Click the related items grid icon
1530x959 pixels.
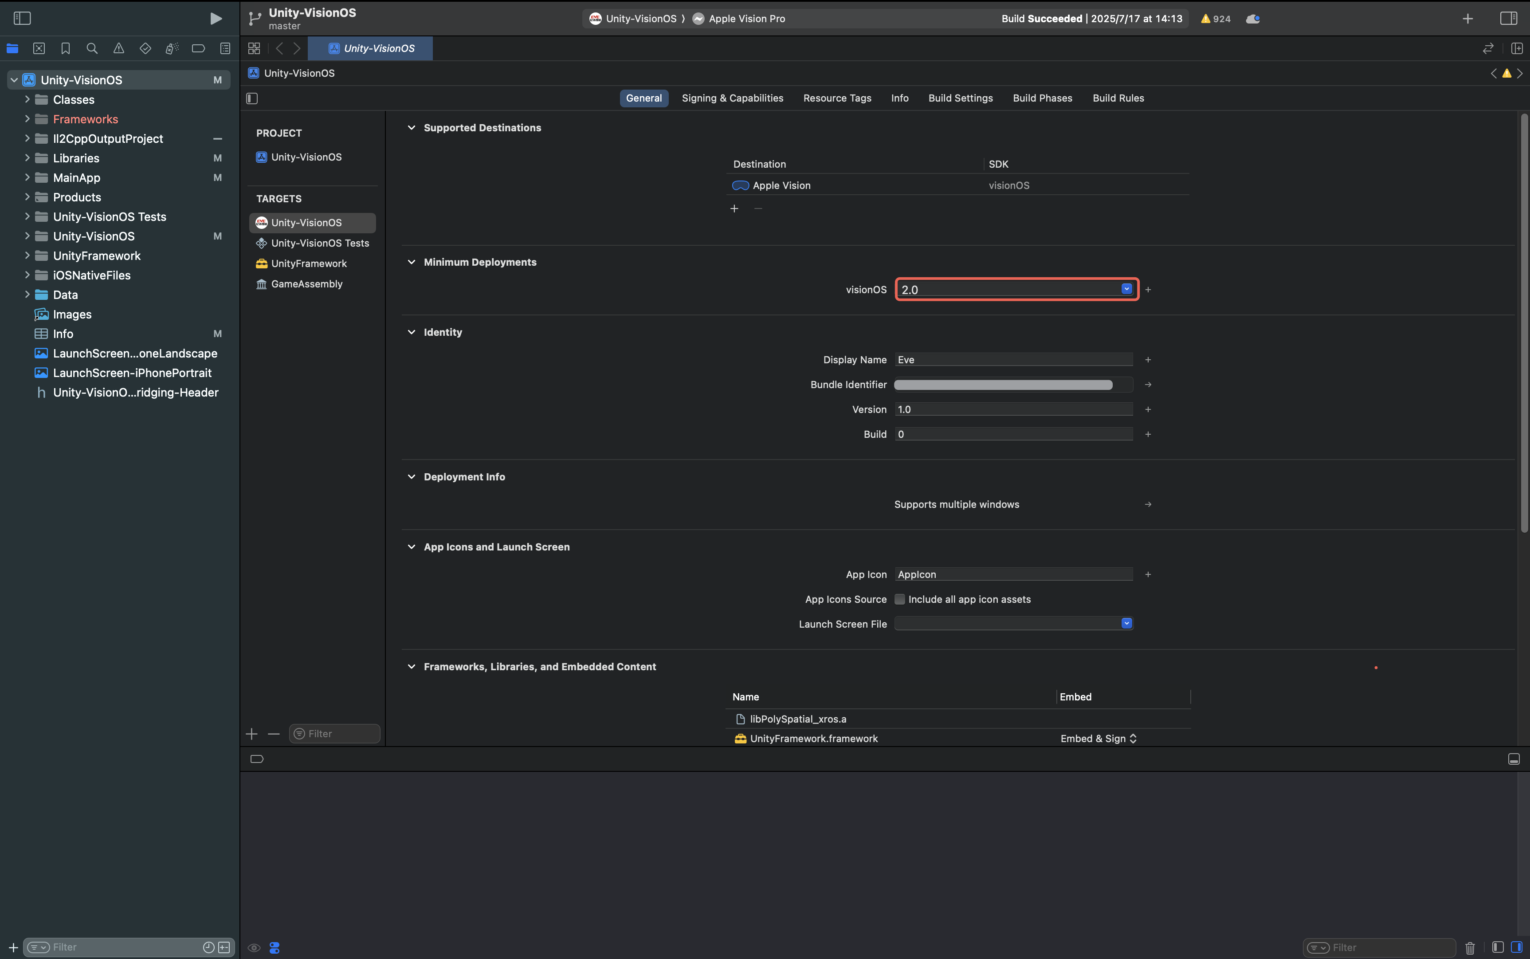tap(254, 48)
